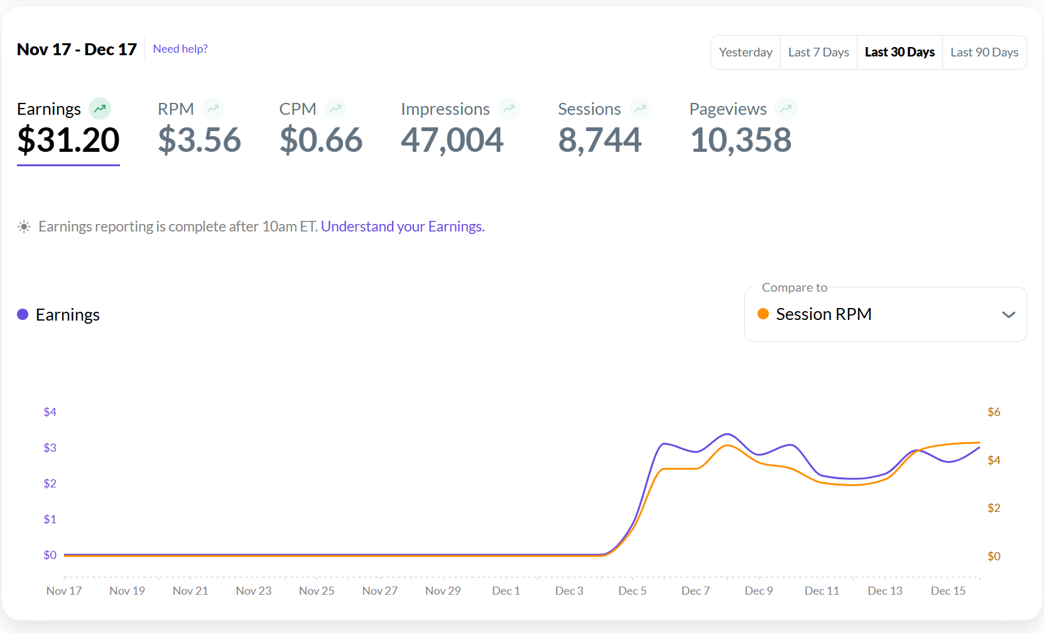Choose the Last 90 Days range
The width and height of the screenshot is (1044, 633).
(984, 52)
